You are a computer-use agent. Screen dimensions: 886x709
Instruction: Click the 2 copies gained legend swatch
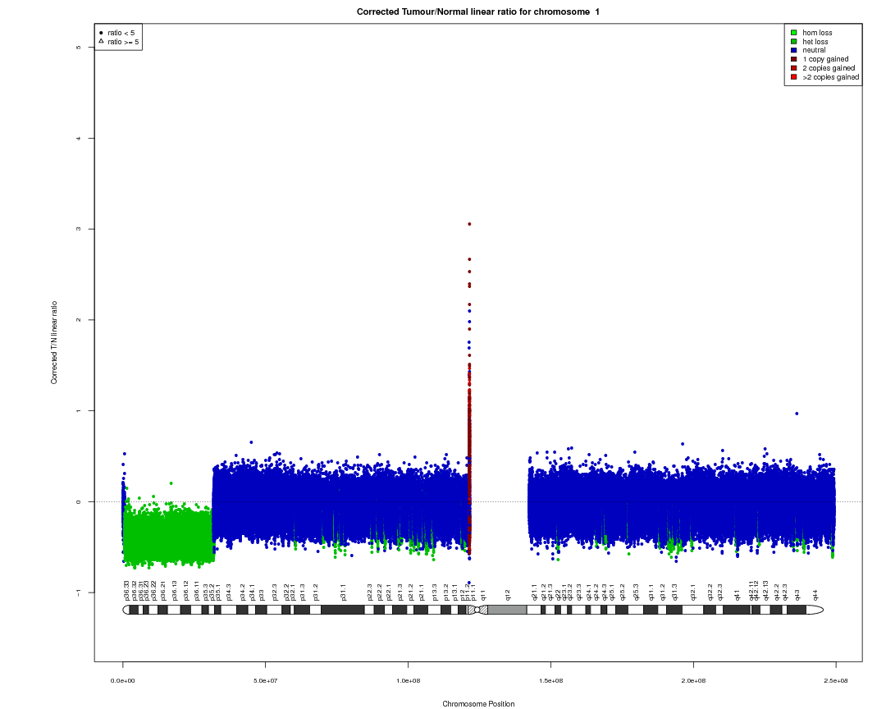[x=794, y=68]
